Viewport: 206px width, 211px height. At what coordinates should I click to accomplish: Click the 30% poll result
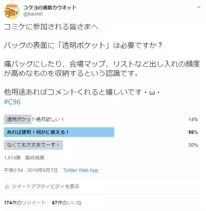click(x=193, y=145)
